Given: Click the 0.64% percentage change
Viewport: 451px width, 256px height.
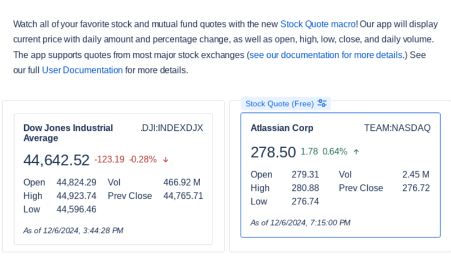Looking at the screenshot, I should click(335, 152).
